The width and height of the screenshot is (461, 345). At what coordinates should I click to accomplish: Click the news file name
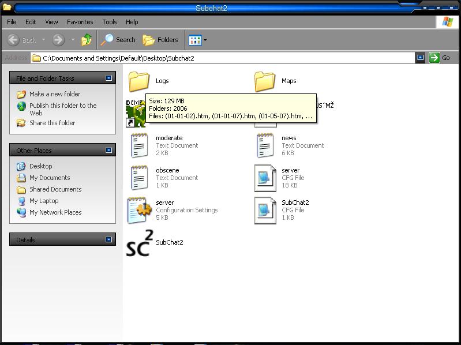[289, 138]
